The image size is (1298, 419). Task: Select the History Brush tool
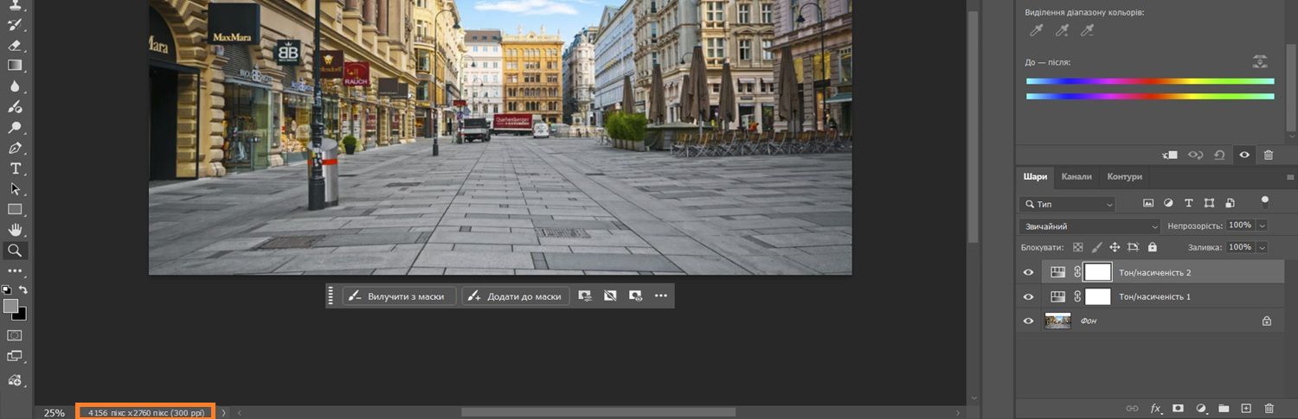15,24
